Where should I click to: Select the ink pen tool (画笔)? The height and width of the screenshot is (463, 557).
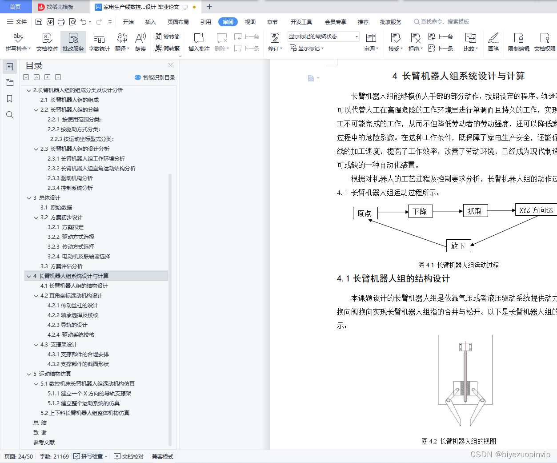click(x=493, y=42)
